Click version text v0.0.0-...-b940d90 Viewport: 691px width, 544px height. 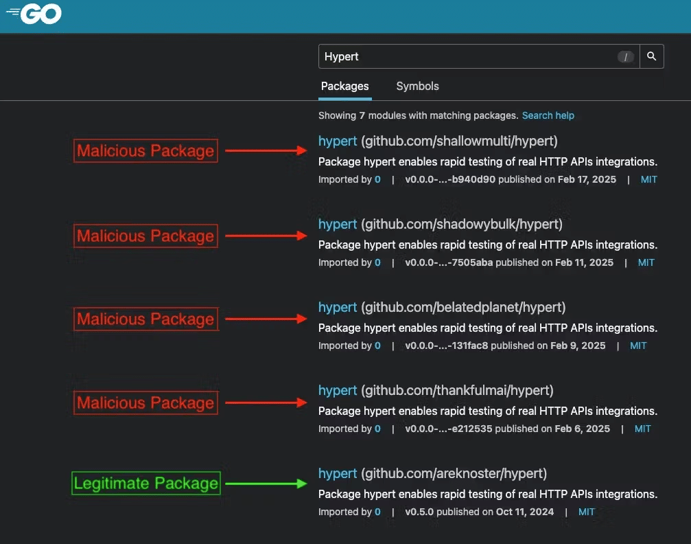(450, 179)
